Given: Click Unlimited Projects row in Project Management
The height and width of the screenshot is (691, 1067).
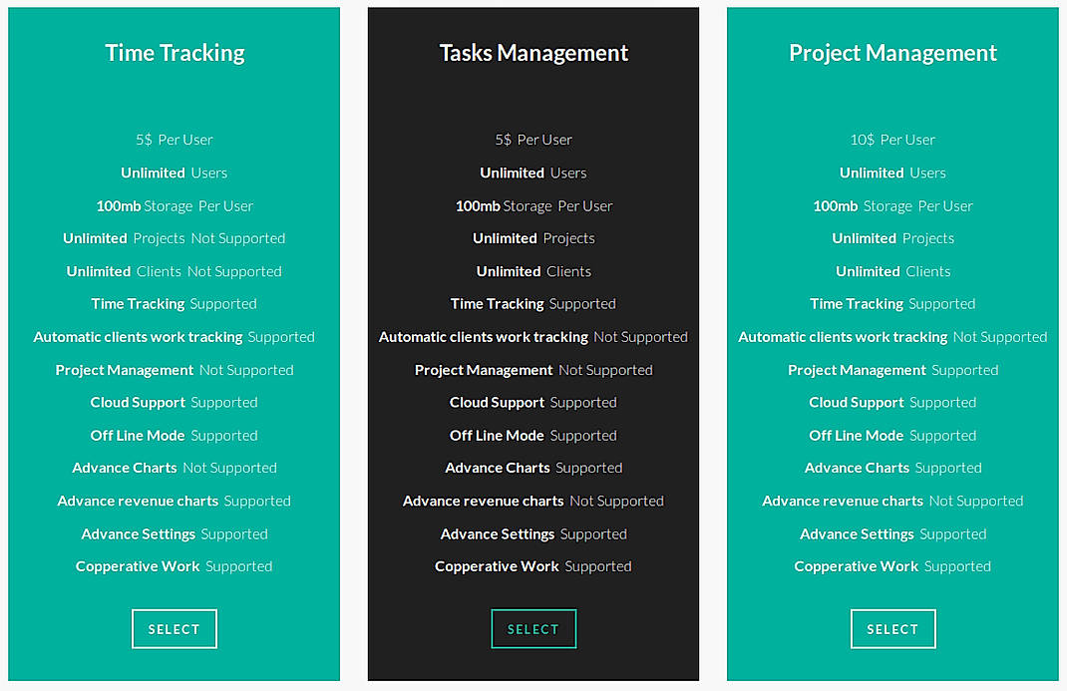Looking at the screenshot, I should tap(892, 238).
